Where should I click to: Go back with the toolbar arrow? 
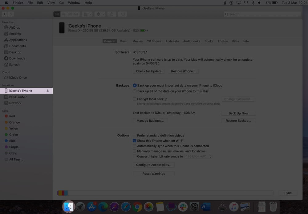[5, 14]
